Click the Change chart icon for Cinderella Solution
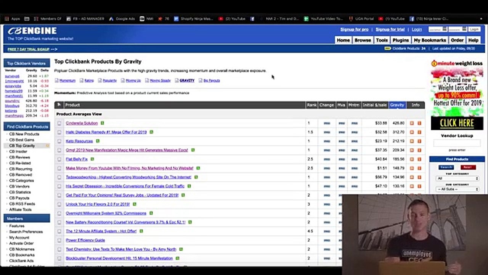This screenshot has height=275, width=488. (327, 123)
